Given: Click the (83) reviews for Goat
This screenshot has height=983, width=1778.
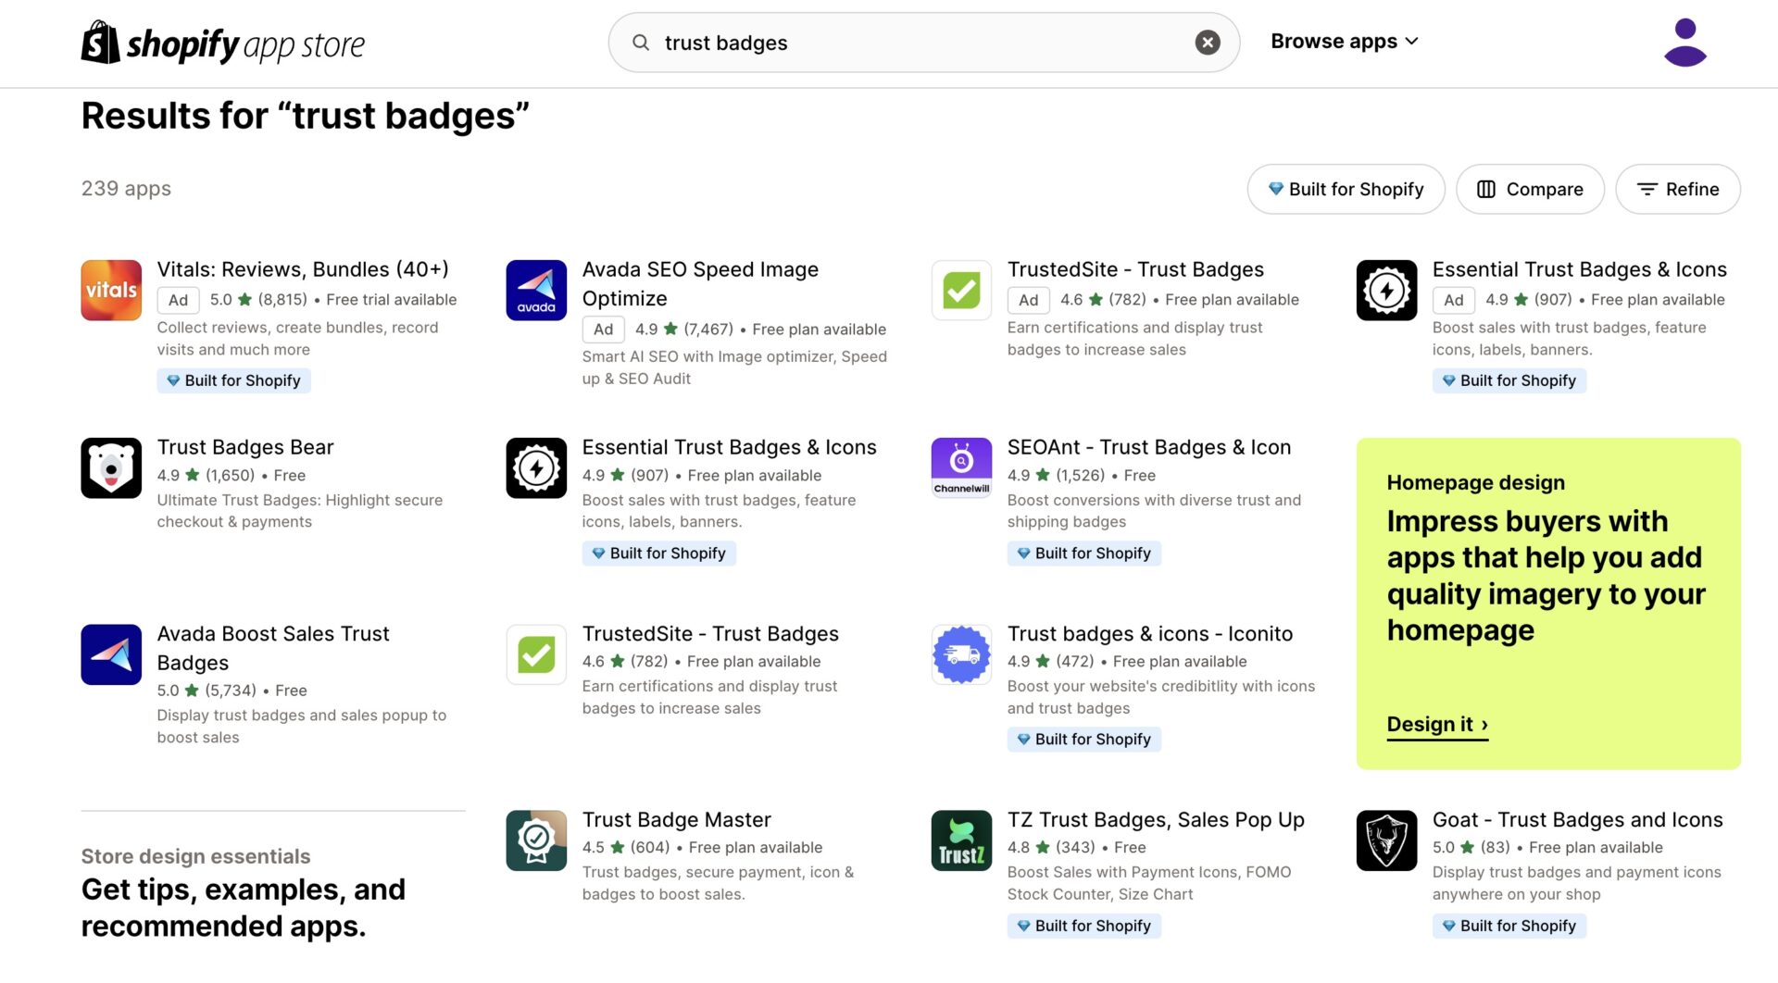Looking at the screenshot, I should pyautogui.click(x=1495, y=848).
